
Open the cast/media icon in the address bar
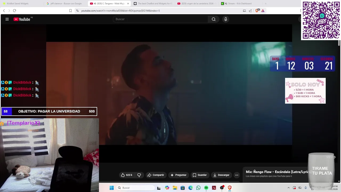(x=244, y=11)
